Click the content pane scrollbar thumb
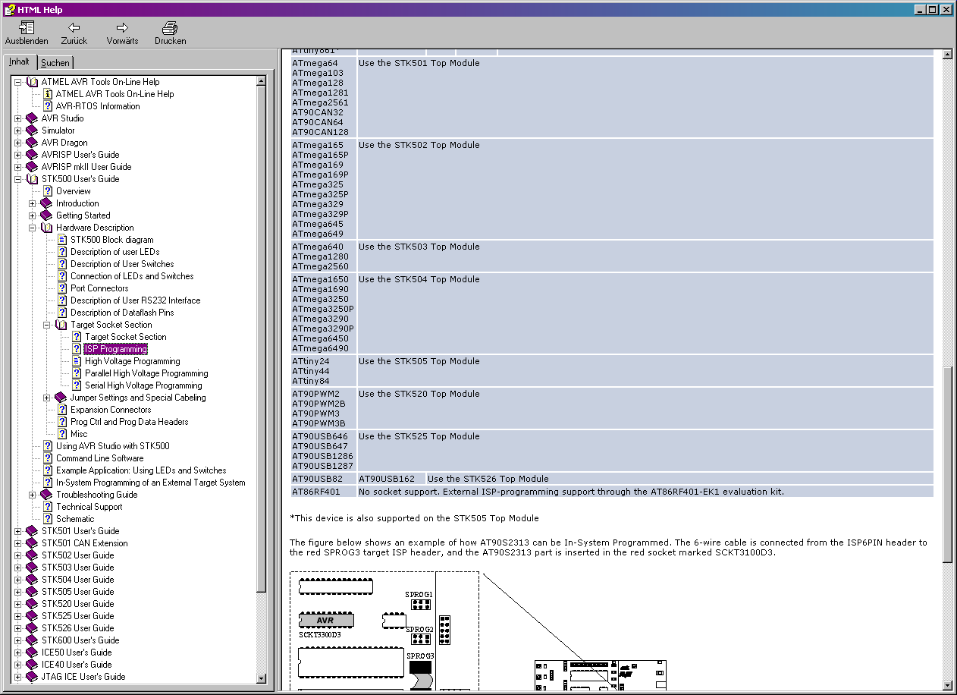This screenshot has height=695, width=957. (x=946, y=464)
